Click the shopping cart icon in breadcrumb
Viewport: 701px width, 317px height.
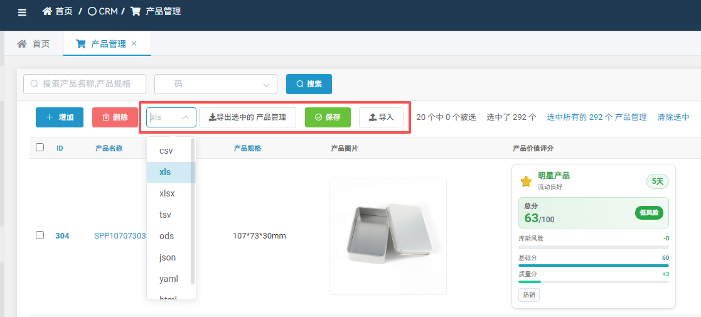coord(135,11)
